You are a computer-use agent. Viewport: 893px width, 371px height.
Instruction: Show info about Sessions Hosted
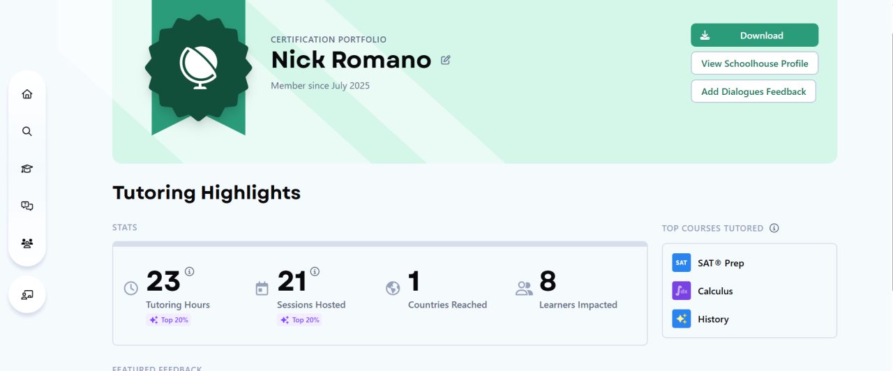point(315,271)
